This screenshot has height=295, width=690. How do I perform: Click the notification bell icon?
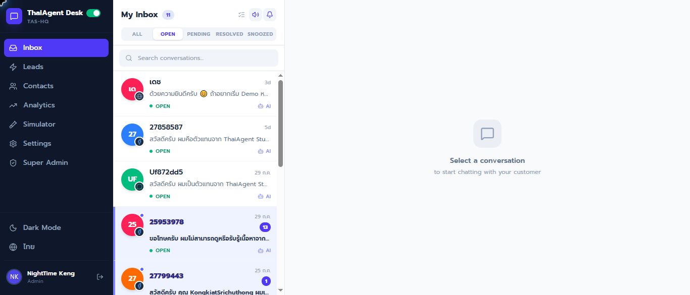pyautogui.click(x=270, y=15)
